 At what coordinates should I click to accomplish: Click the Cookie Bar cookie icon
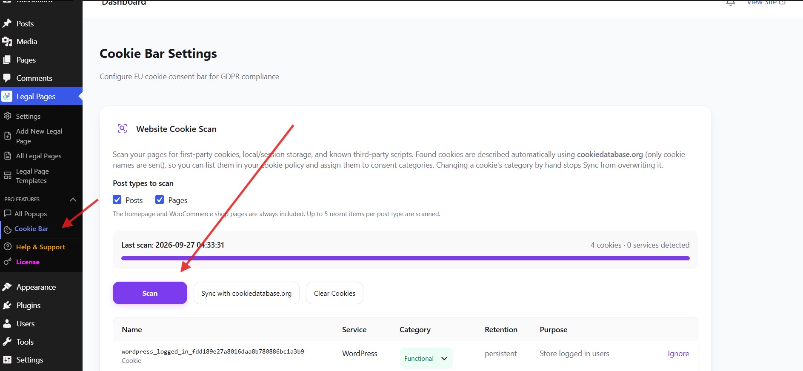(8, 230)
